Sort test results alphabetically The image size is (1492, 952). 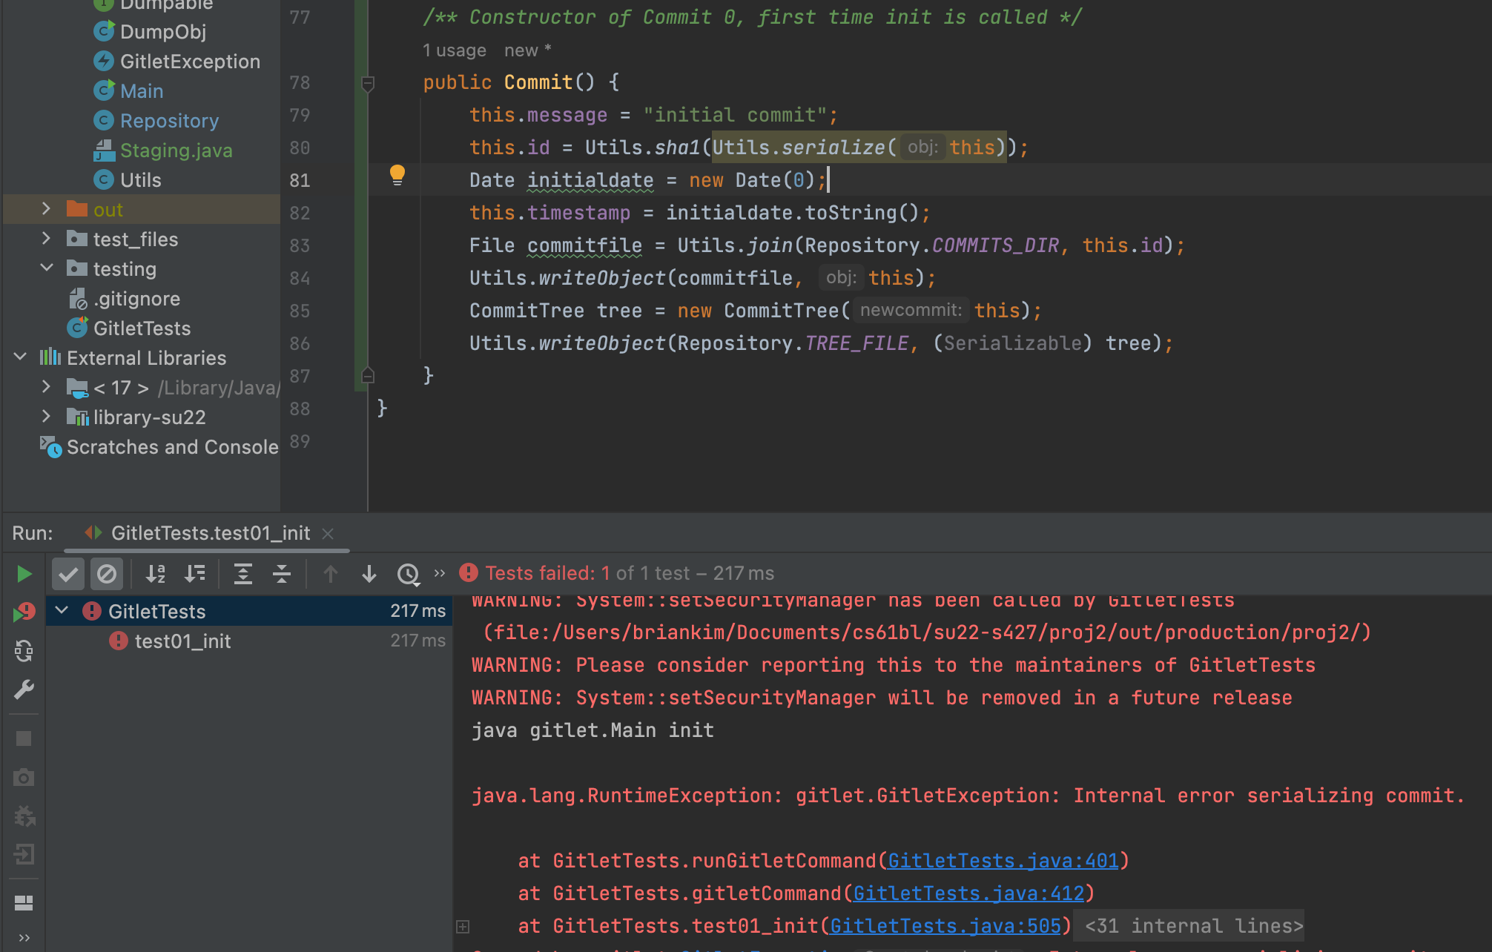pyautogui.click(x=156, y=574)
